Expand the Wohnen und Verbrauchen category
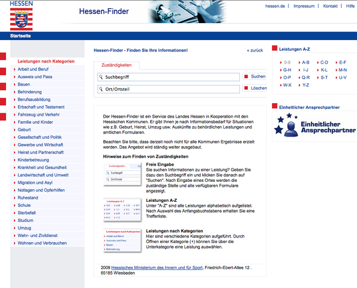This screenshot has height=288, width=357. [x=42, y=243]
